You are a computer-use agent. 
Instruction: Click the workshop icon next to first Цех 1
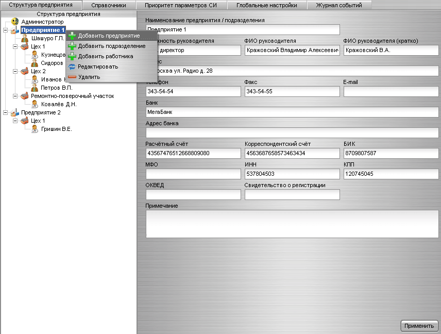(x=25, y=46)
